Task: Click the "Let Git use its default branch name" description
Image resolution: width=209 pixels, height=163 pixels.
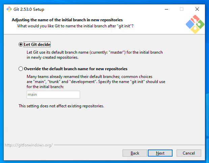Action: (95, 55)
